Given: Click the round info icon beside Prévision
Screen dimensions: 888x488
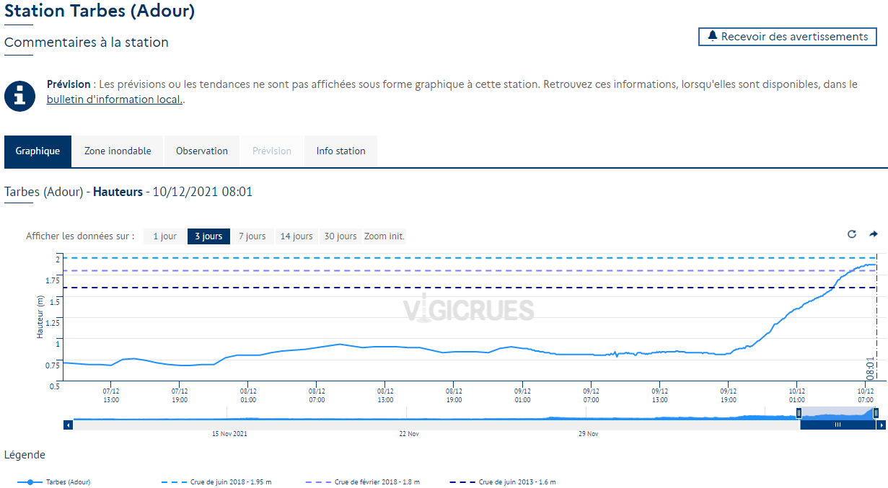Looking at the screenshot, I should [19, 95].
